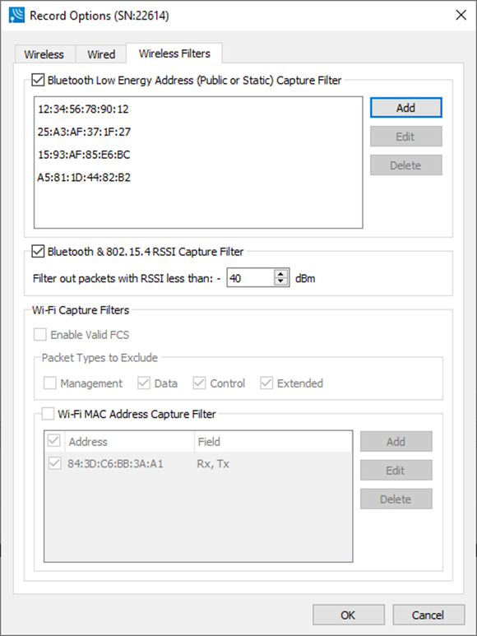Click Edit button beside Bluetooth address list
Image resolution: width=477 pixels, height=636 pixels.
(x=405, y=137)
